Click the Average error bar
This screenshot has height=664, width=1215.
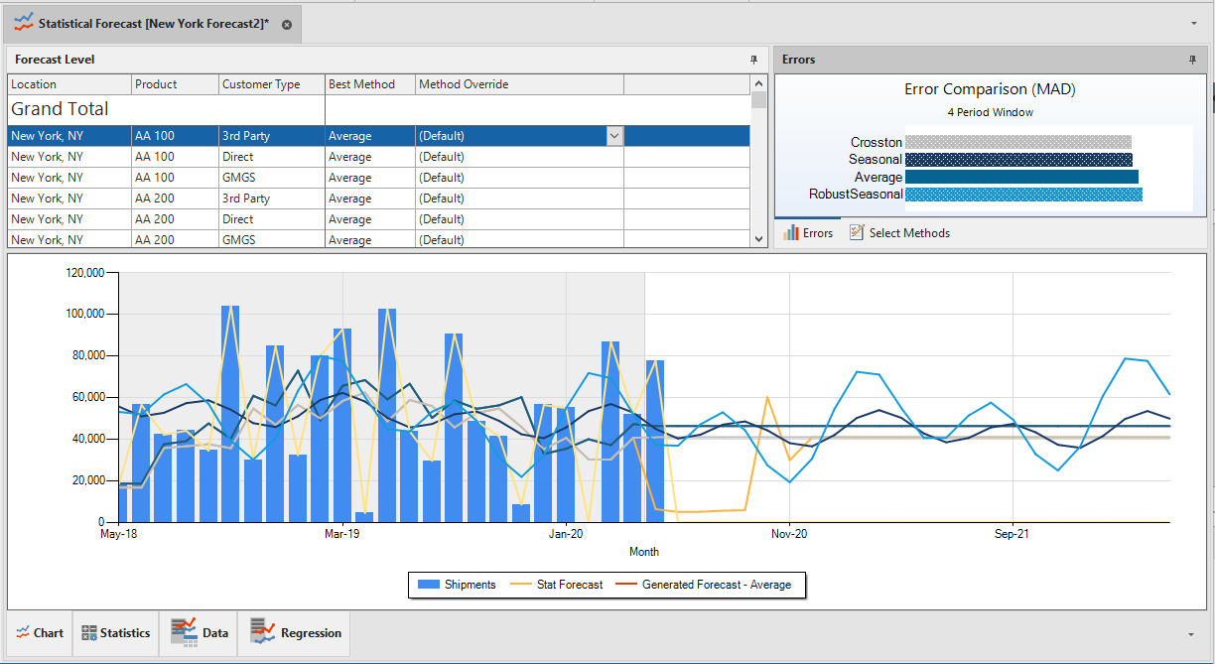coord(1021,177)
